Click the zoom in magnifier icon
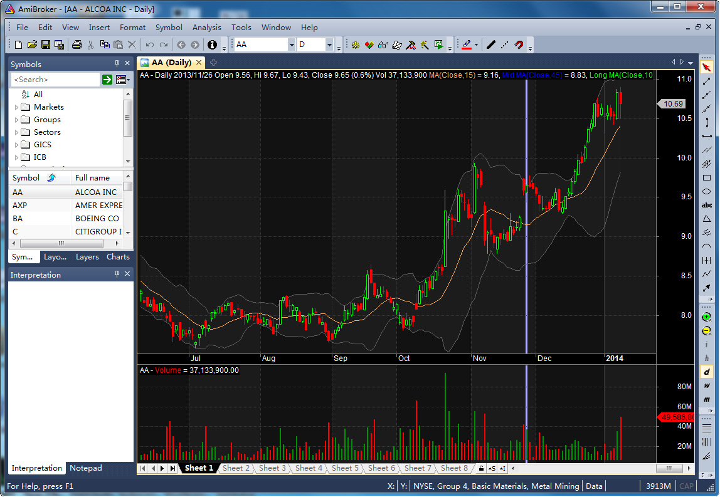720x497 pixels. click(x=707, y=317)
